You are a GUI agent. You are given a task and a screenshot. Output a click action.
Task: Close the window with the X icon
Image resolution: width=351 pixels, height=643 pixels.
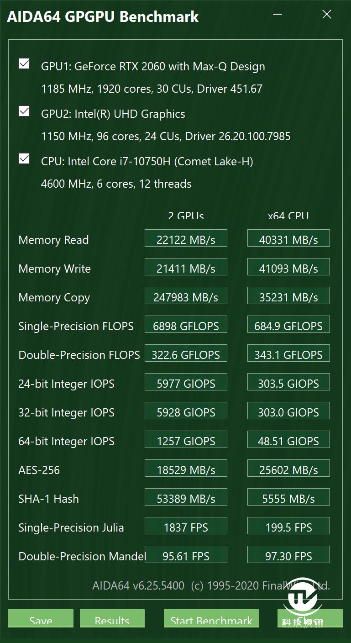pyautogui.click(x=327, y=15)
